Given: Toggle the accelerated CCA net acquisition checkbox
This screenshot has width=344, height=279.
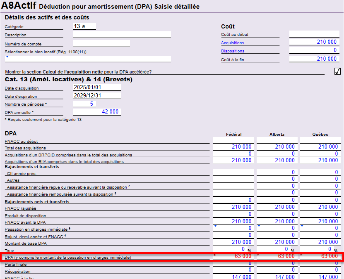Looking at the screenshot, I should click(x=337, y=71).
